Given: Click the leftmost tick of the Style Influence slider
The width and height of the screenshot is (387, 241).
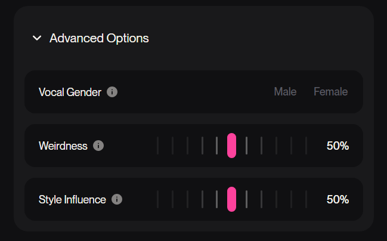Looking at the screenshot, I should click(158, 199).
